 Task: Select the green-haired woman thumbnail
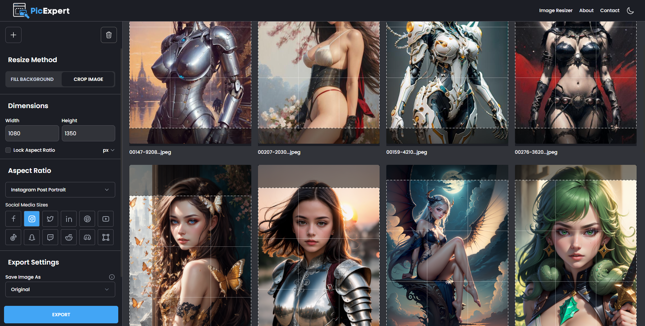(x=576, y=245)
